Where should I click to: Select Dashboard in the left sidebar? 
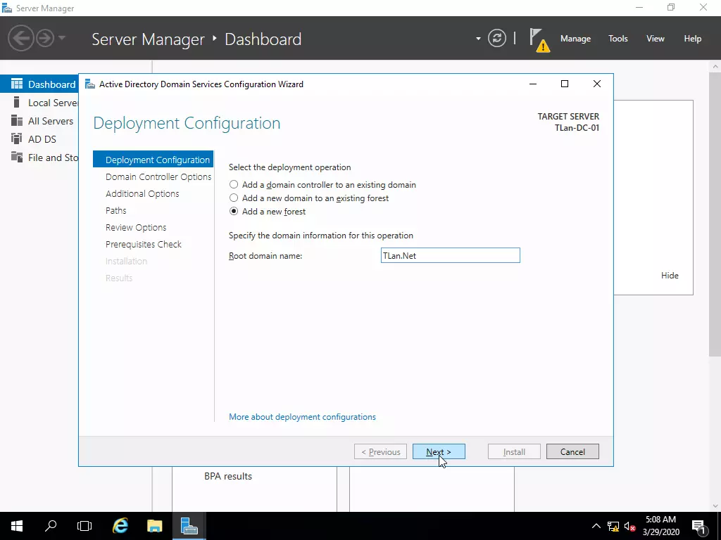pos(39,84)
